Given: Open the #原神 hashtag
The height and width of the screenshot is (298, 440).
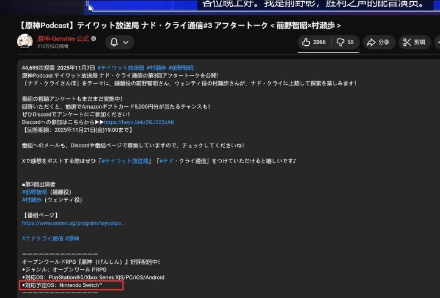Looking at the screenshot, I should click(x=72, y=239).
